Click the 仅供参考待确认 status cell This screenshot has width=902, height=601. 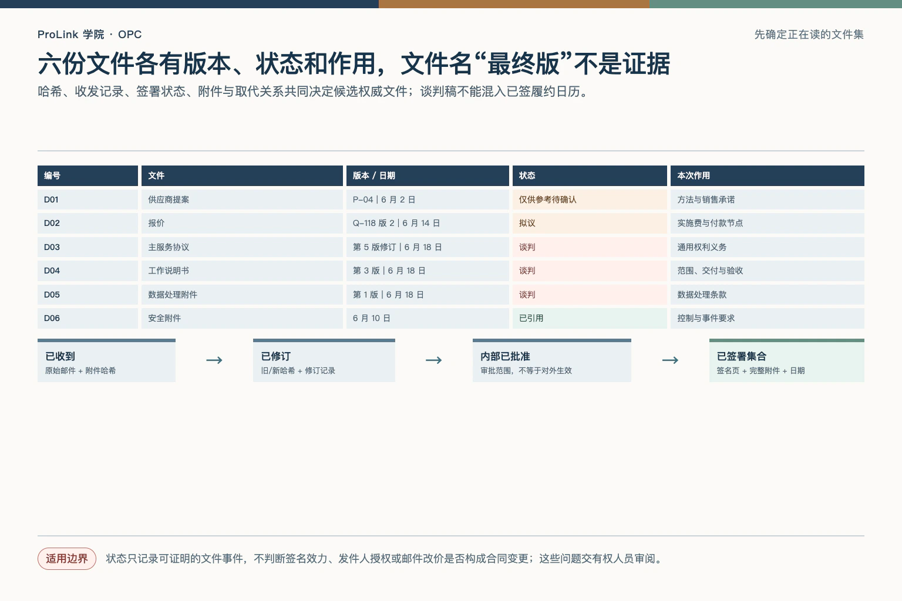[x=590, y=200]
